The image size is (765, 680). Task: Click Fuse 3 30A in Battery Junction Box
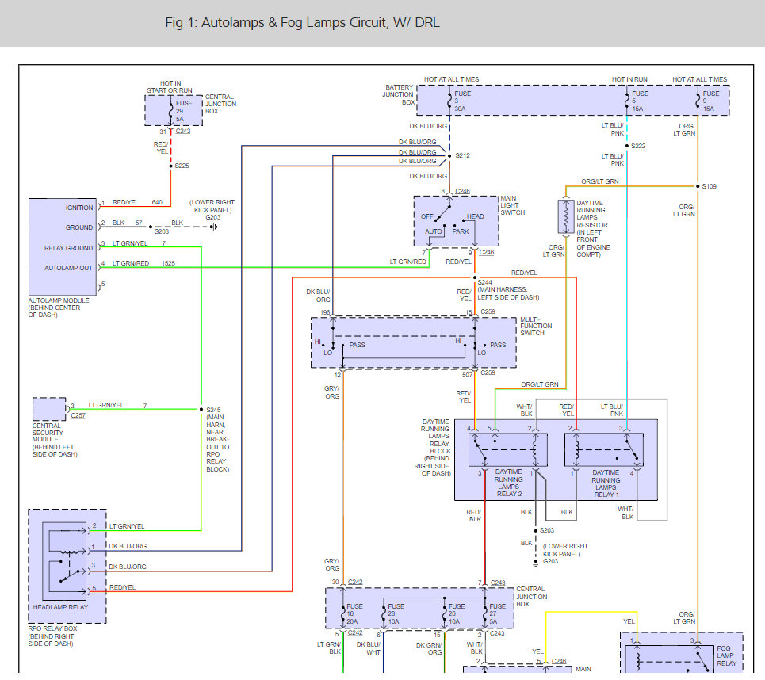click(449, 101)
